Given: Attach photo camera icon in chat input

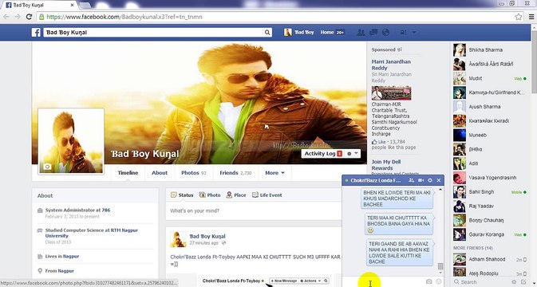Looking at the screenshot, I should pos(429,281).
